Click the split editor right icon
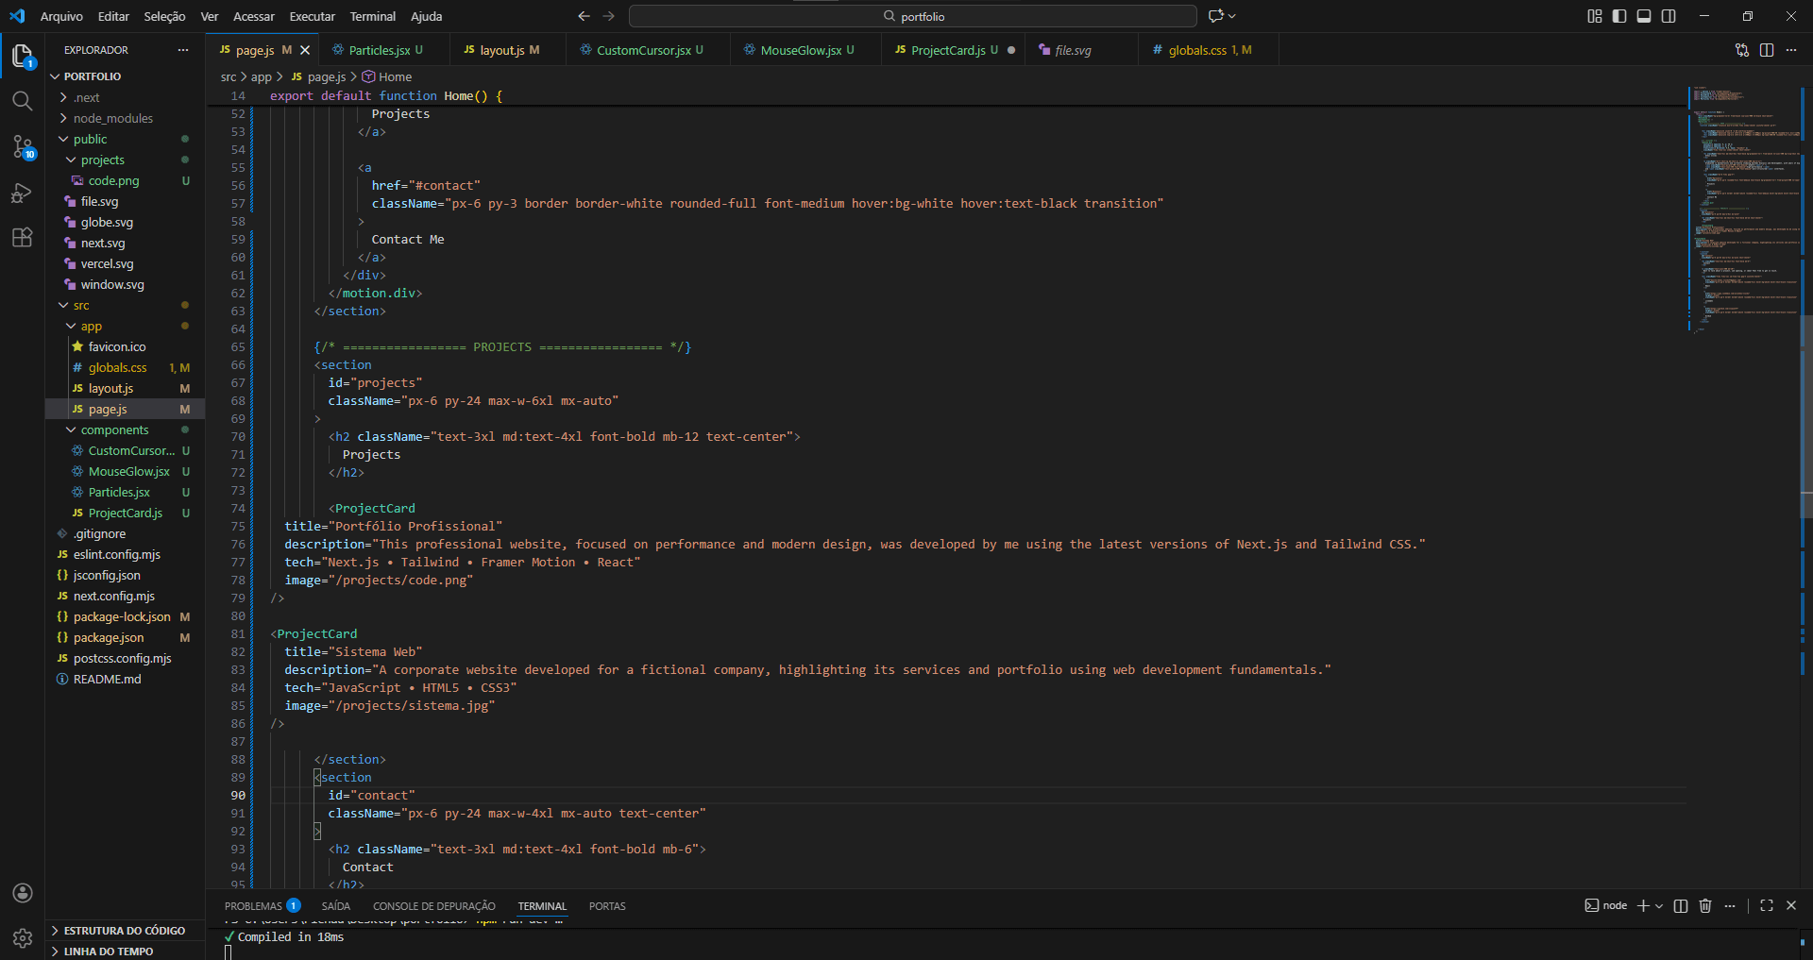1813x960 pixels. click(x=1766, y=50)
